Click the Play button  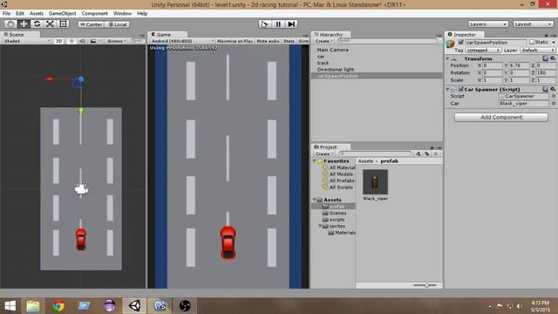pos(264,24)
